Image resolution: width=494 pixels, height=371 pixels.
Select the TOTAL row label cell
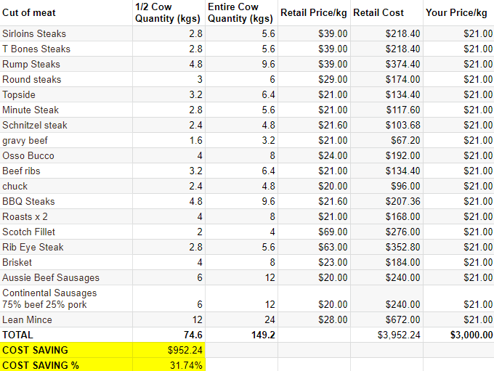66,335
